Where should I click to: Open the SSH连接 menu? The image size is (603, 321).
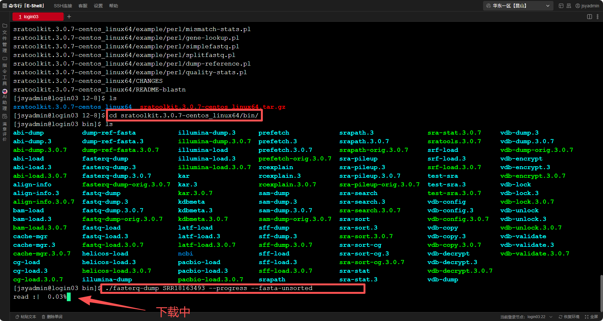point(63,6)
